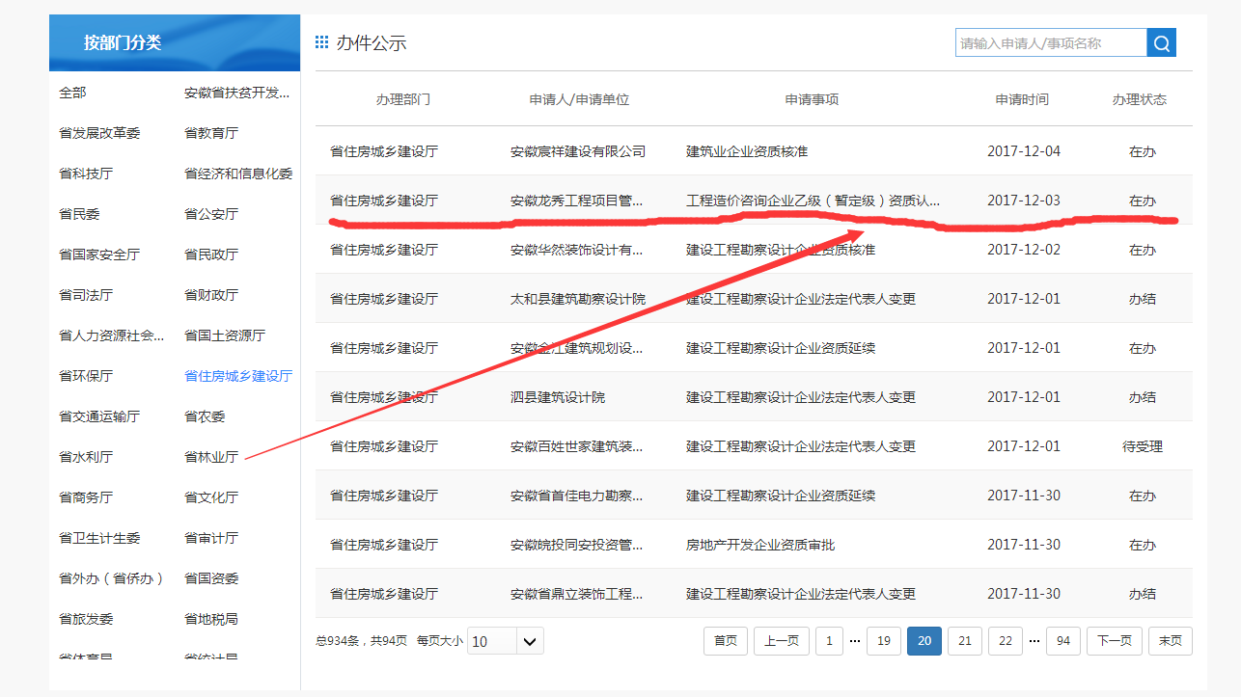Filter by 省卫生计生委
This screenshot has width=1241, height=697.
[x=99, y=538]
